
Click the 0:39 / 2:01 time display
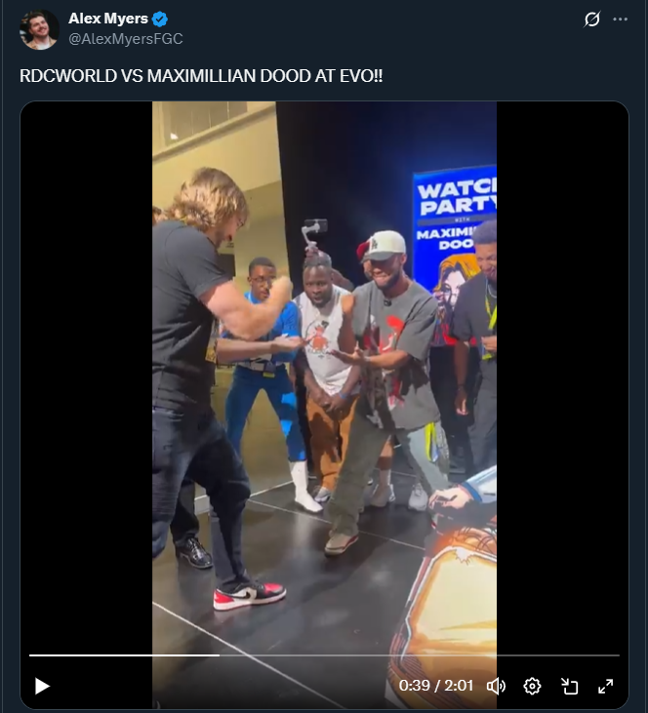(436, 686)
